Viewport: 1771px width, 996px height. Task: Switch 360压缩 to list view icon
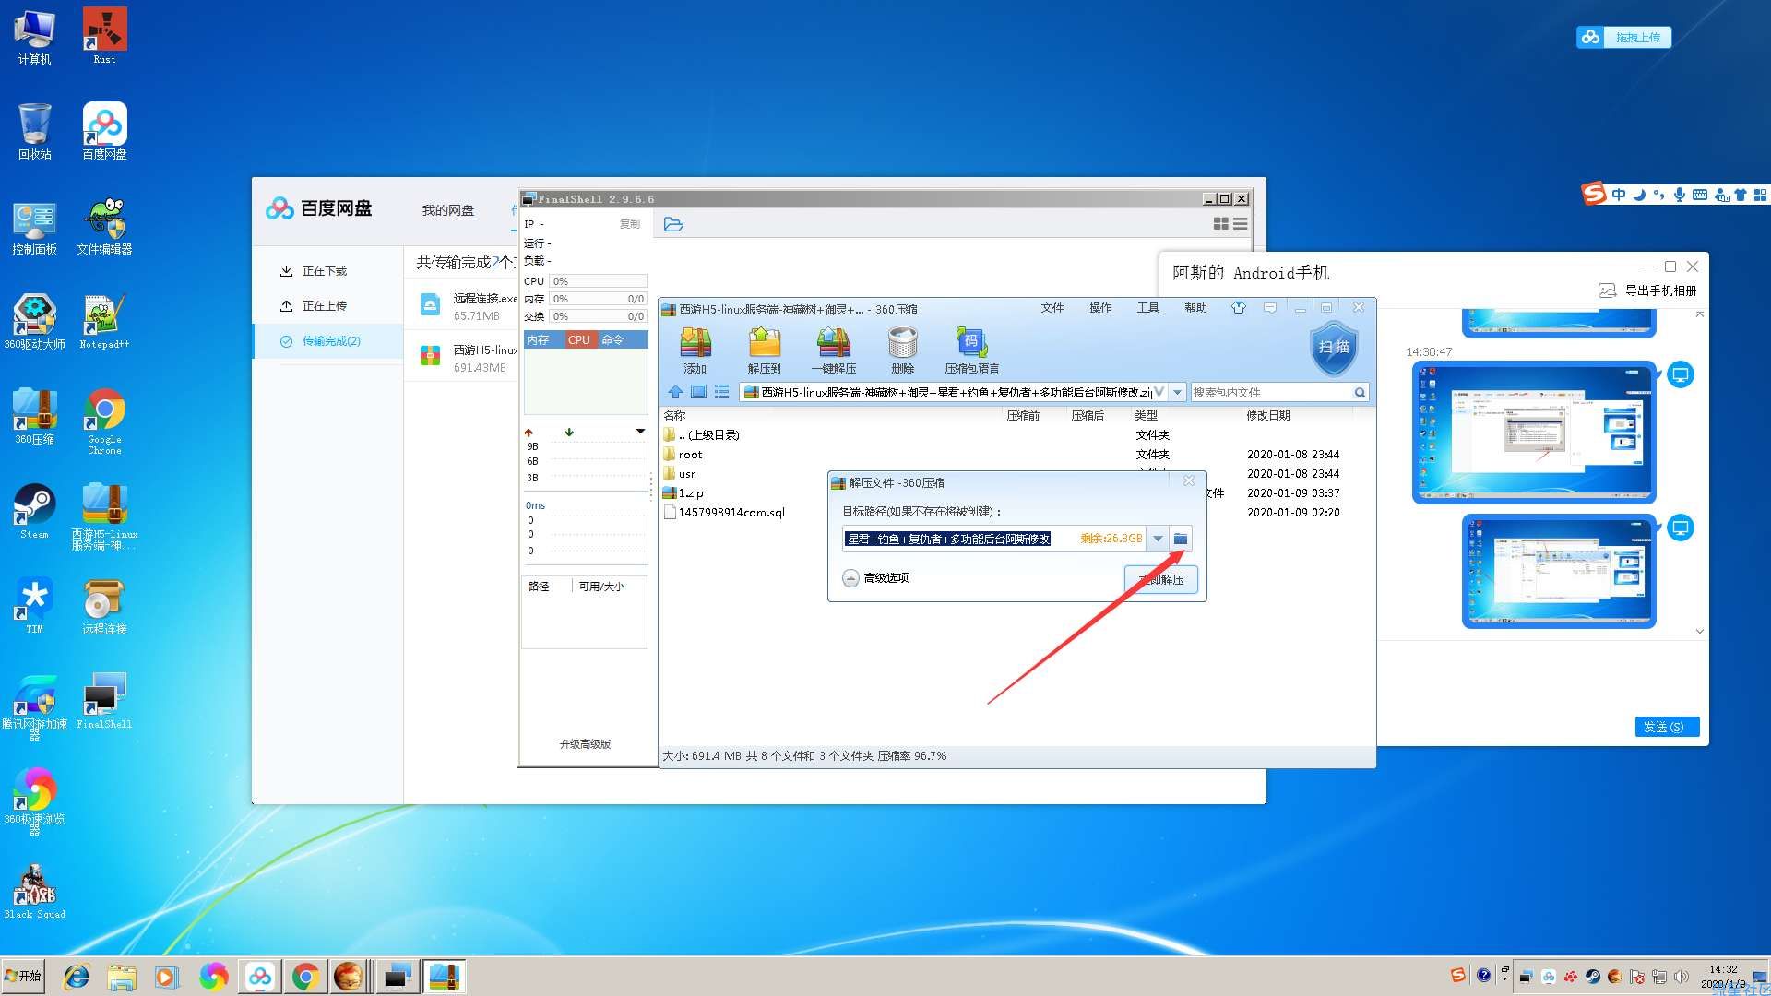point(721,392)
